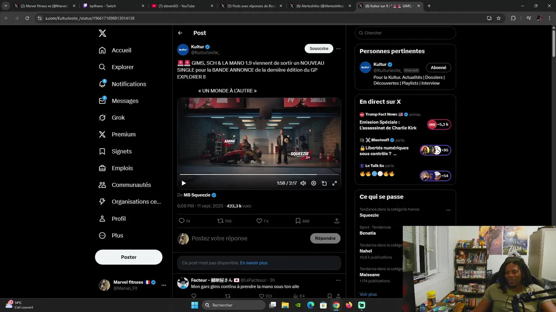Click the Postez votre réponse field
556x312 pixels.
(248, 238)
